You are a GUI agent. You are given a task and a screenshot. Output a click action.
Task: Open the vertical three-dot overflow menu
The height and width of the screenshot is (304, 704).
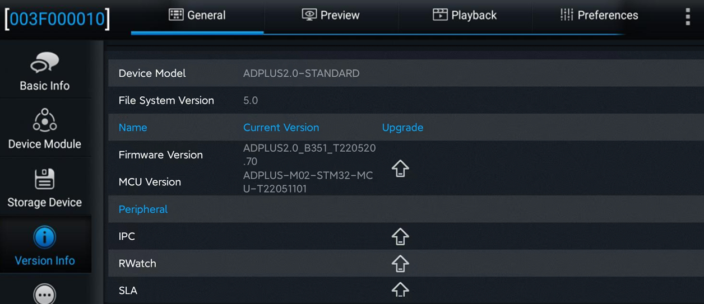[x=688, y=17]
